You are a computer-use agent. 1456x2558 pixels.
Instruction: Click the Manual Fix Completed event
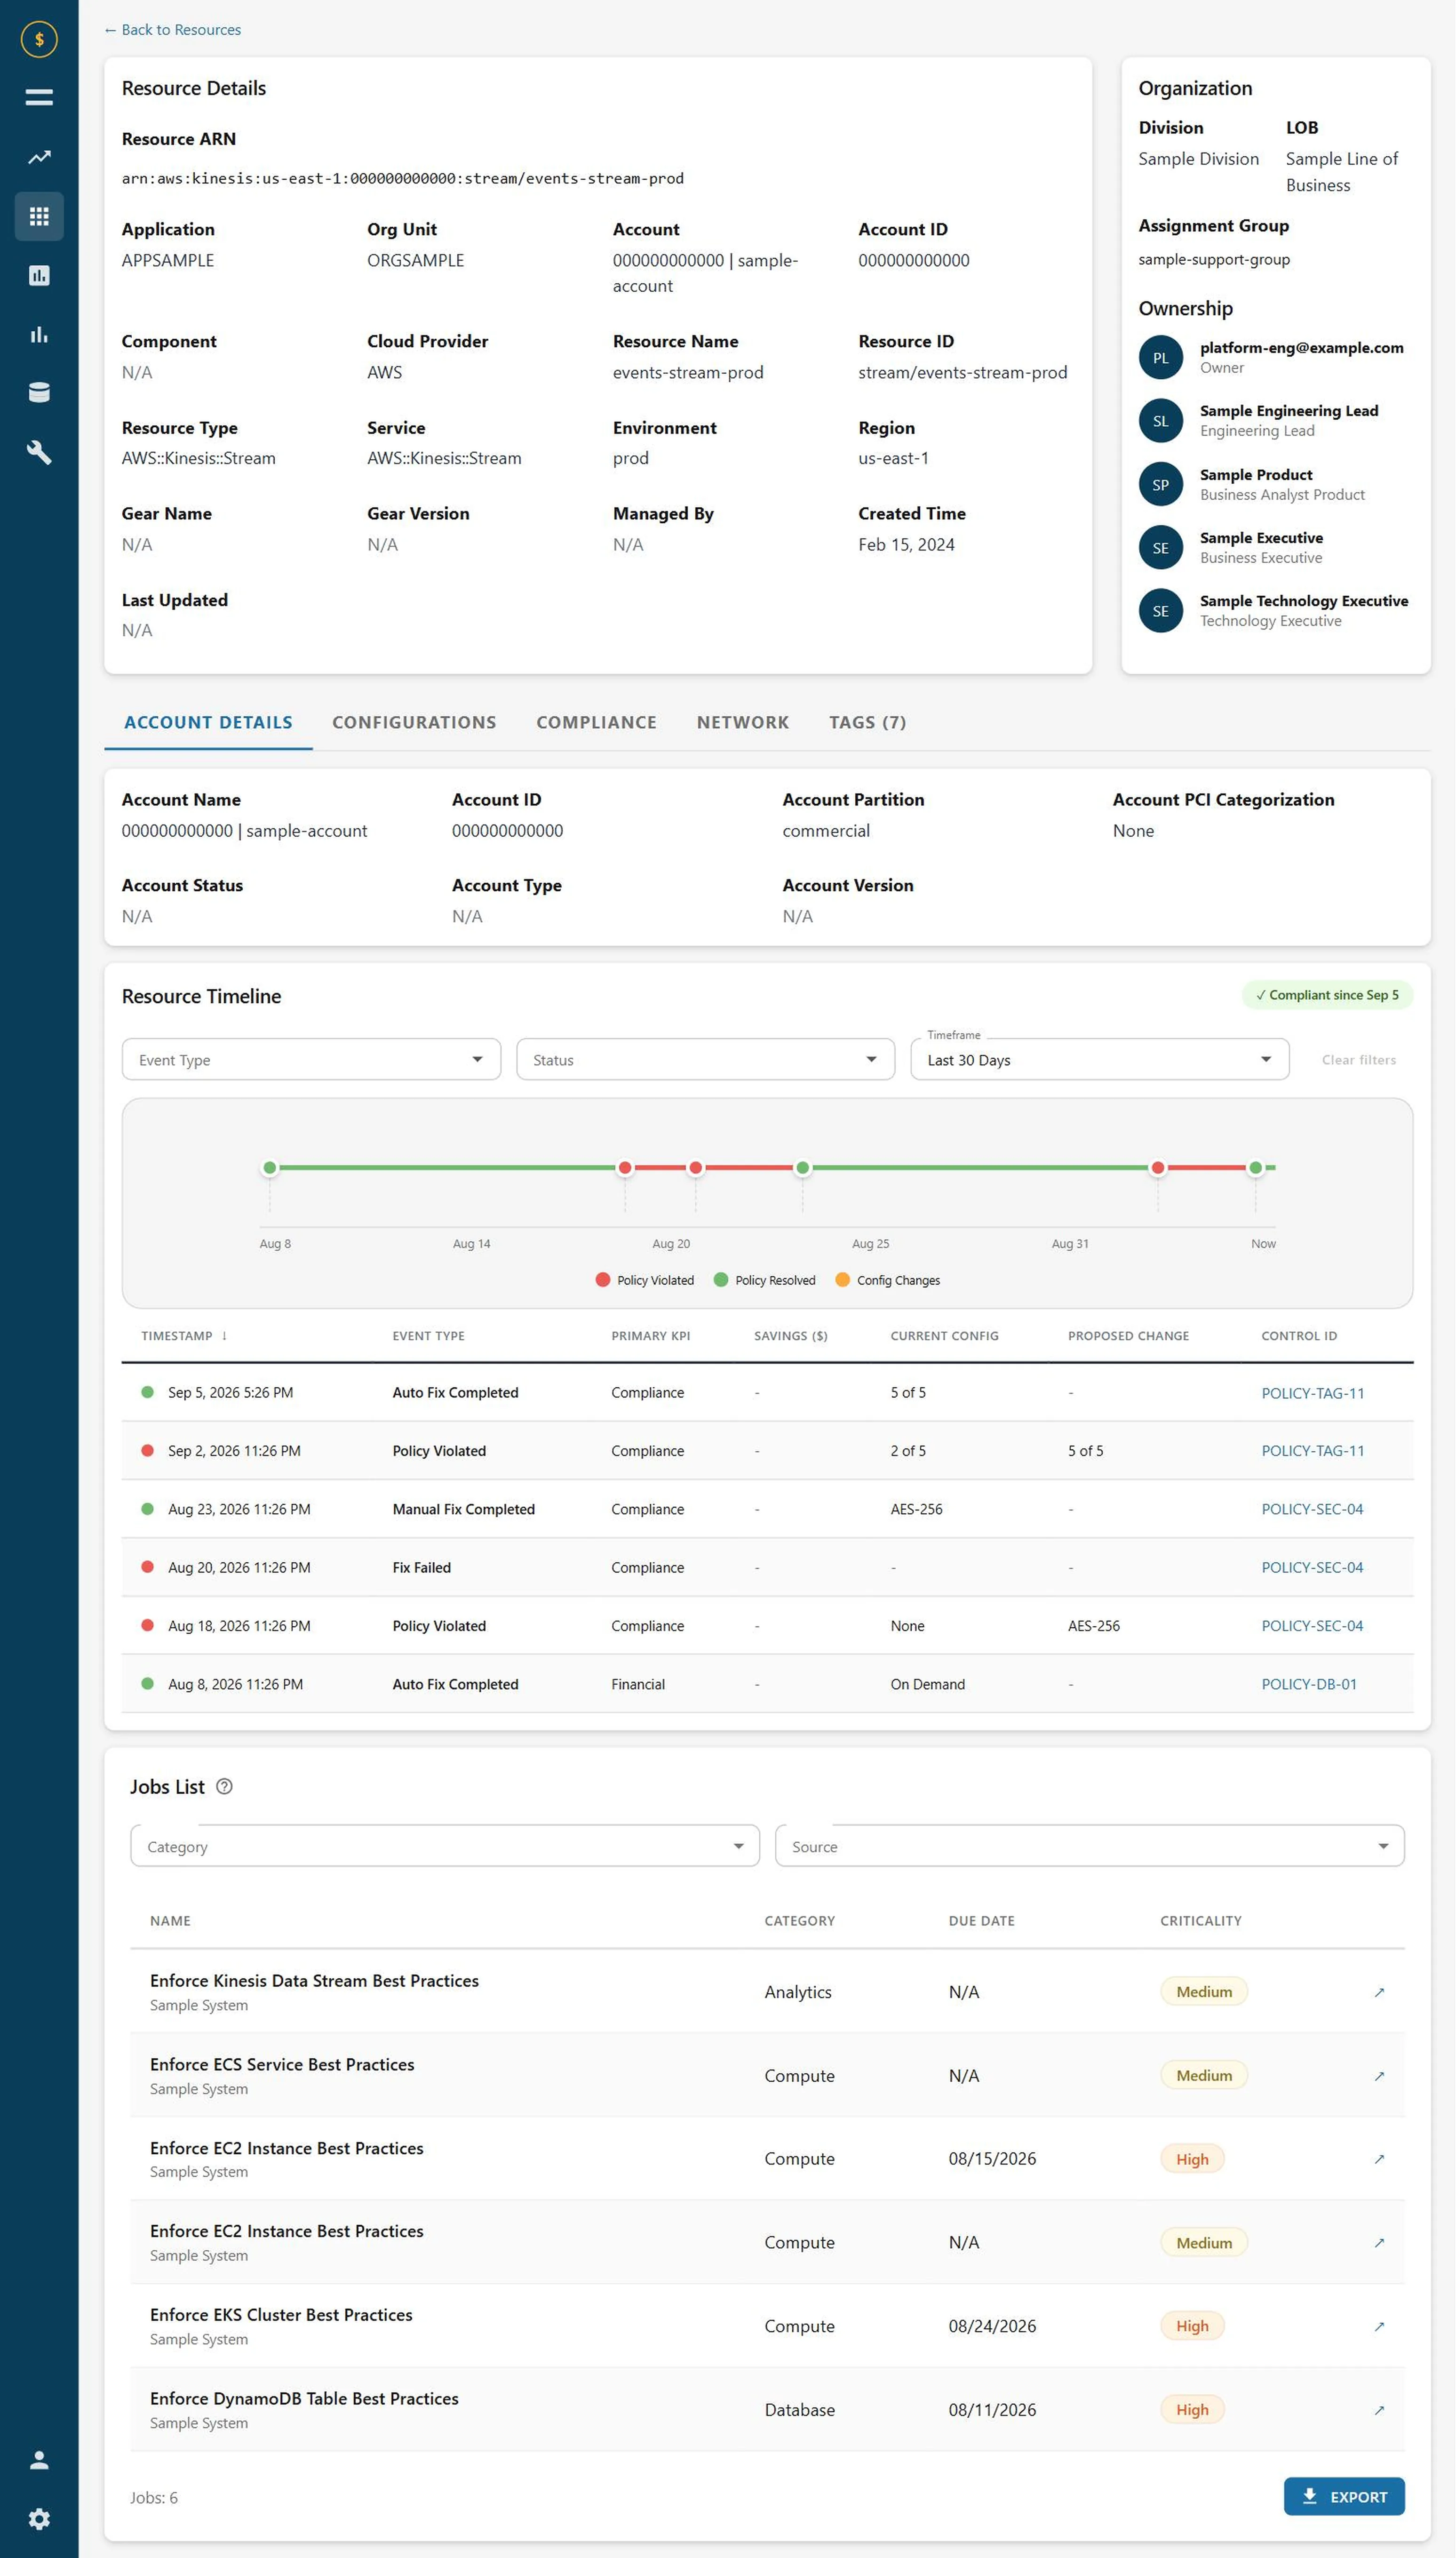tap(463, 1508)
